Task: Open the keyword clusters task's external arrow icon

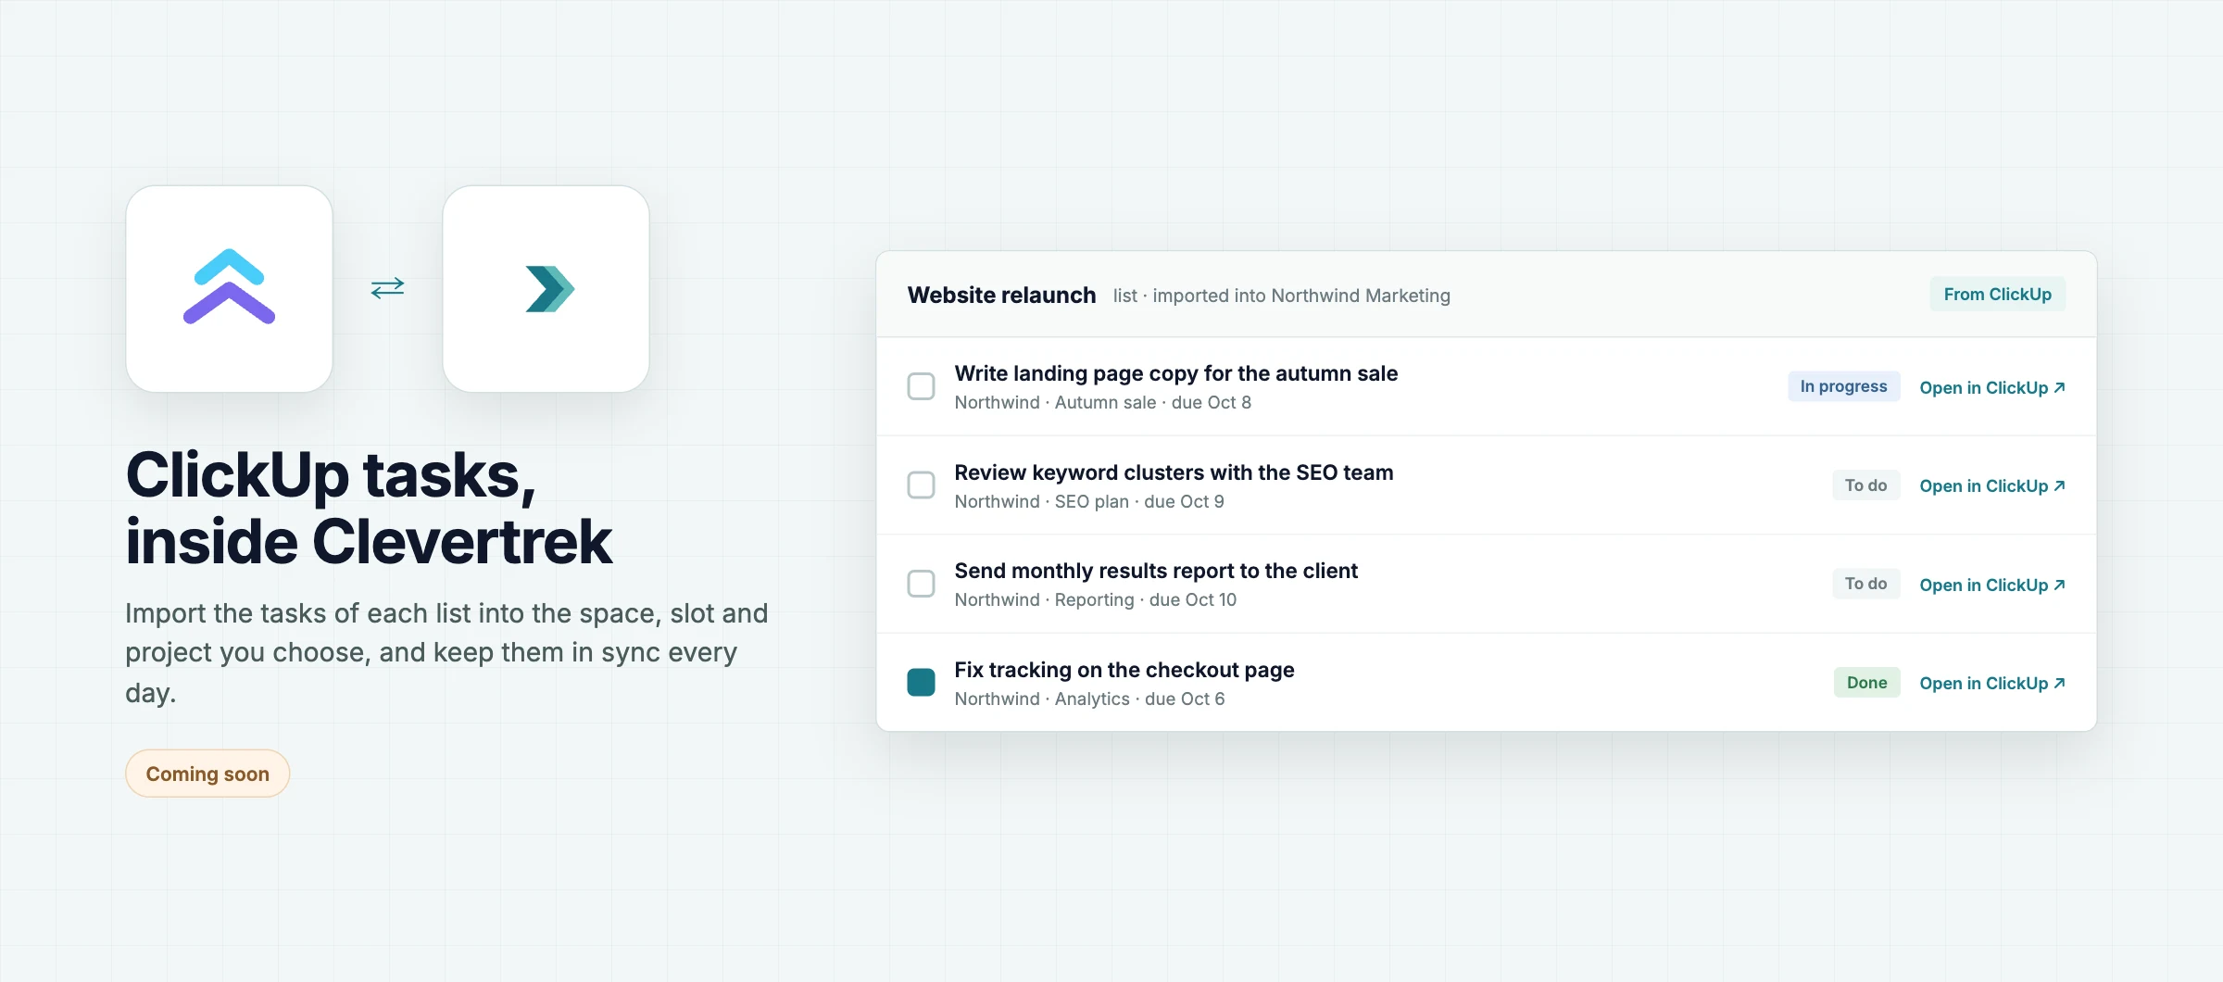Action: (x=2059, y=485)
